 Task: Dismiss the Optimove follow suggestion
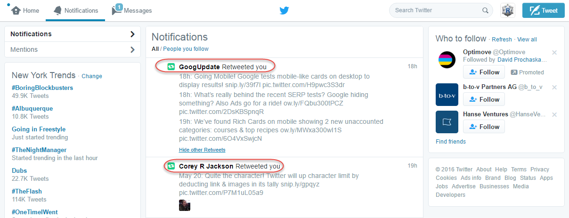[x=554, y=52]
